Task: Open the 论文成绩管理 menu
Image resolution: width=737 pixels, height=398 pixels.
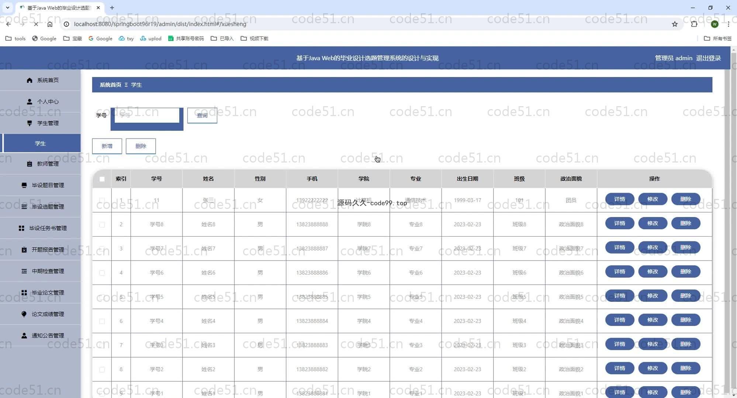Action: click(x=40, y=314)
